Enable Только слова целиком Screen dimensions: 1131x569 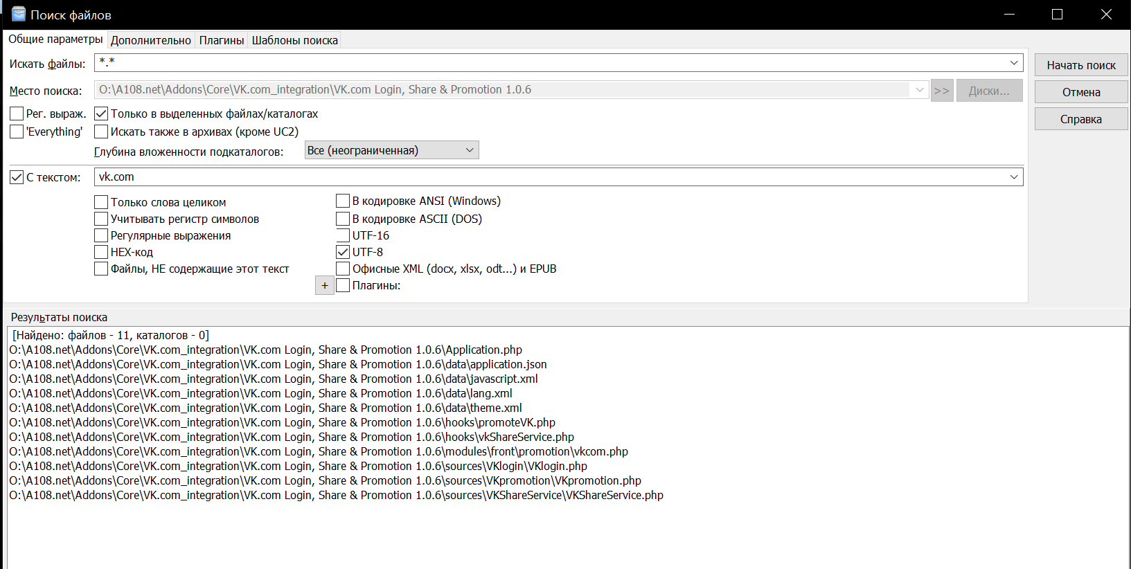(x=101, y=202)
